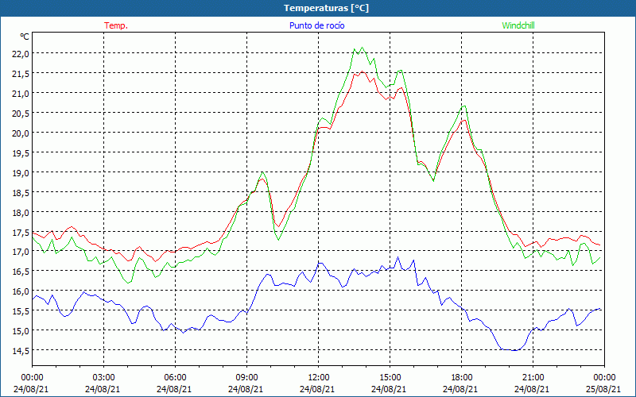Select the red Temp. legend label
636x397 pixels.
click(116, 25)
